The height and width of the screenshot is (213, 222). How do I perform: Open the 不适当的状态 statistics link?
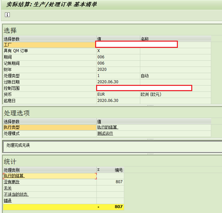click(16, 194)
